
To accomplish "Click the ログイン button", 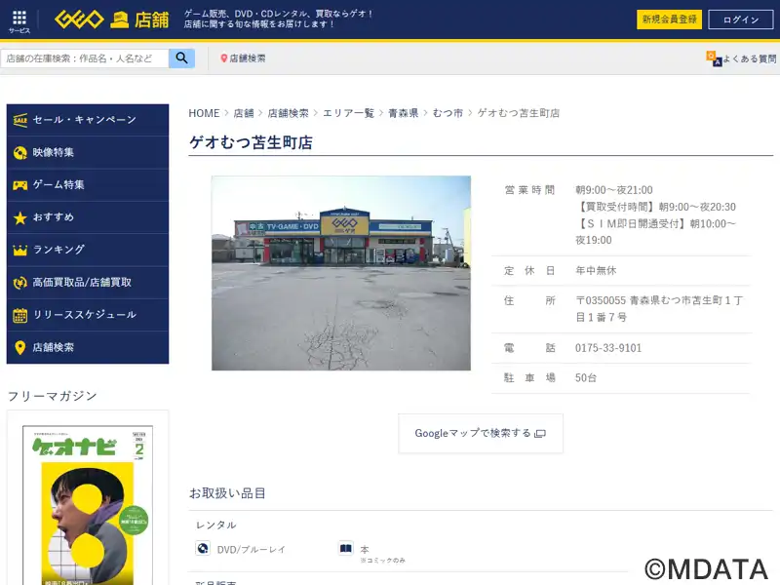I will 741,19.
